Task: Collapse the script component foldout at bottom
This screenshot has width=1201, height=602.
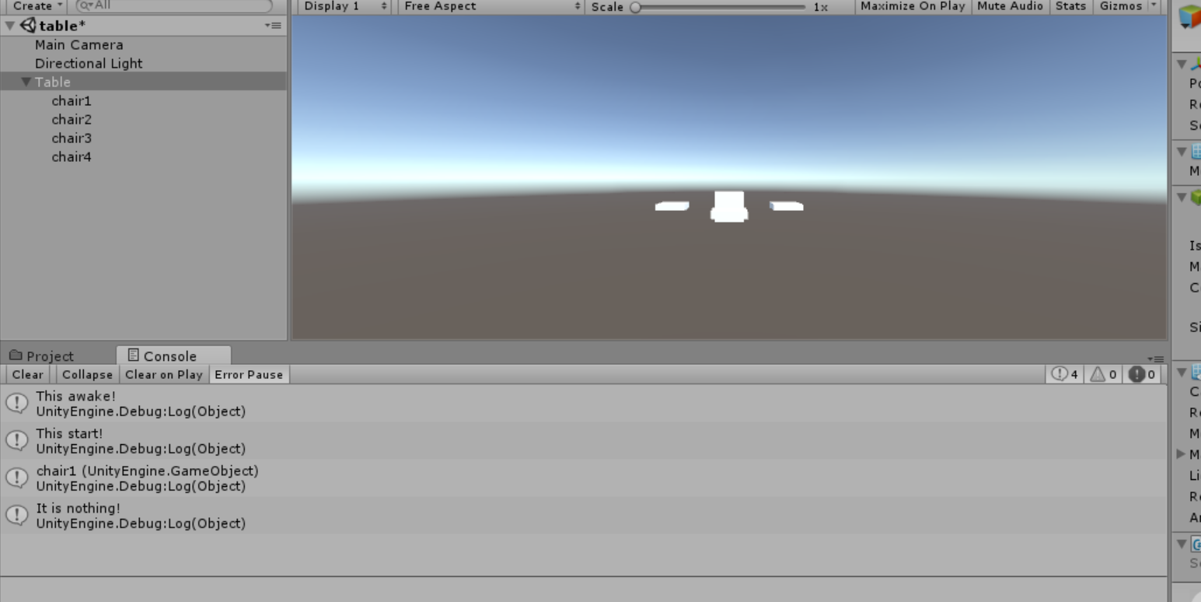Action: point(1182,544)
